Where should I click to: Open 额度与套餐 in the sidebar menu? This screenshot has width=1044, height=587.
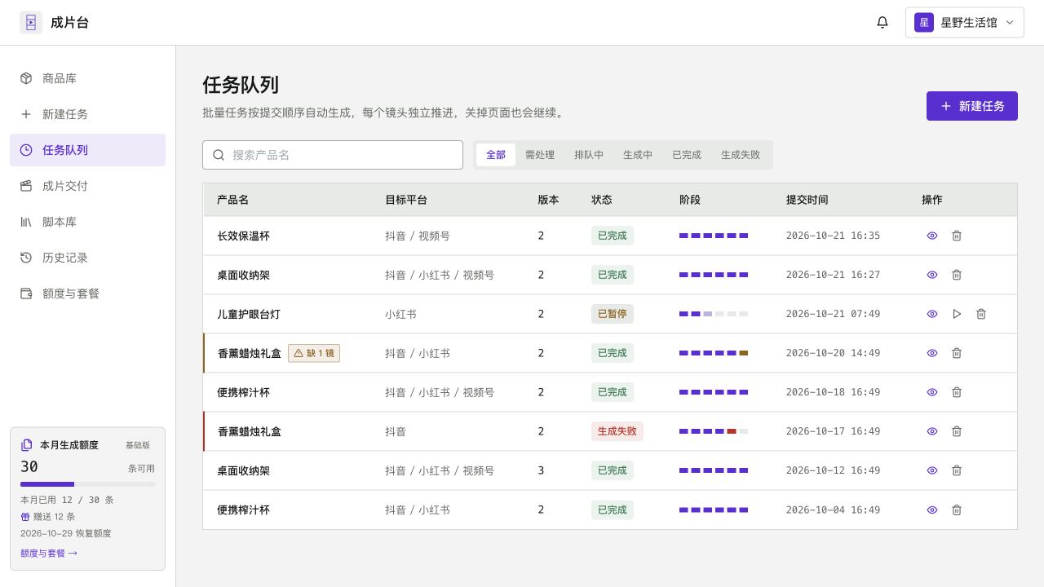pos(87,293)
